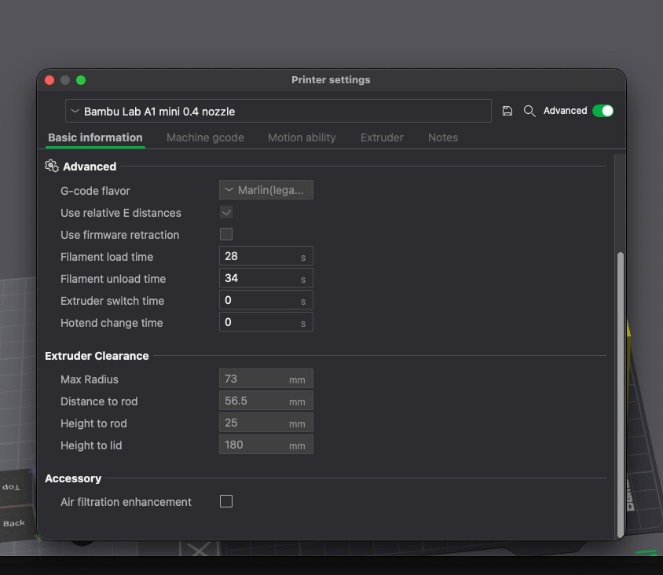Toggle Use relative E distances checkbox

(x=226, y=212)
